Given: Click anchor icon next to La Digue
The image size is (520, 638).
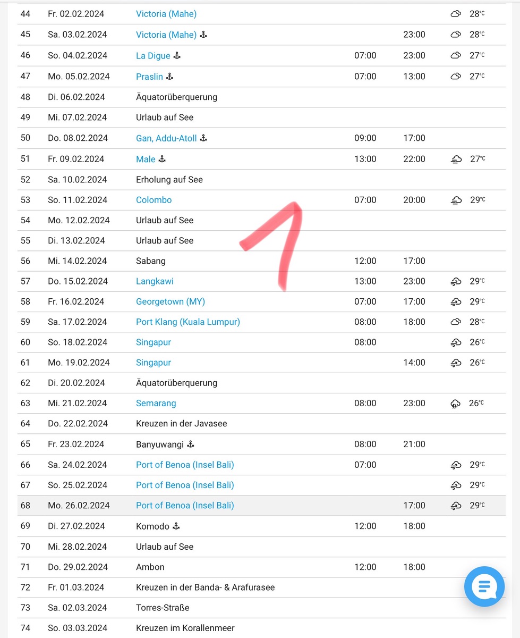Looking at the screenshot, I should [x=177, y=56].
